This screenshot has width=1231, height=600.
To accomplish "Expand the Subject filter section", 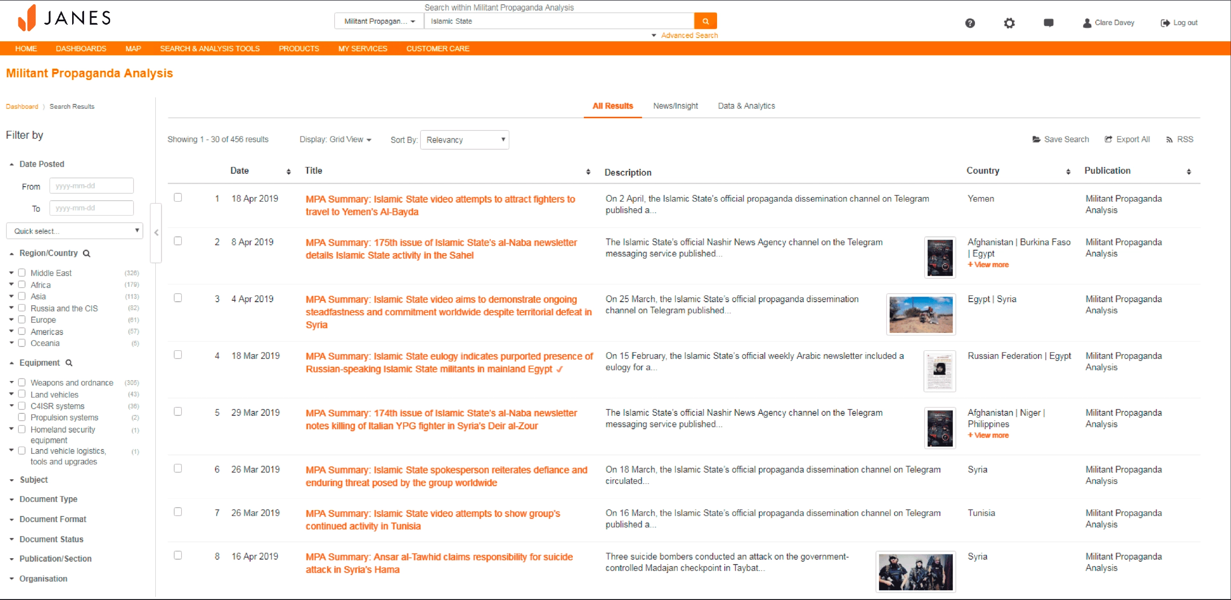I will click(29, 480).
